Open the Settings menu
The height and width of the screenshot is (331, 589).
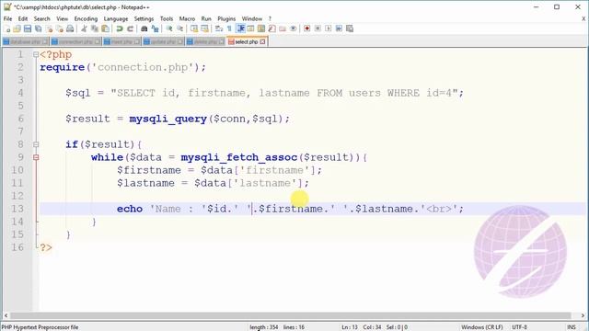pos(144,18)
